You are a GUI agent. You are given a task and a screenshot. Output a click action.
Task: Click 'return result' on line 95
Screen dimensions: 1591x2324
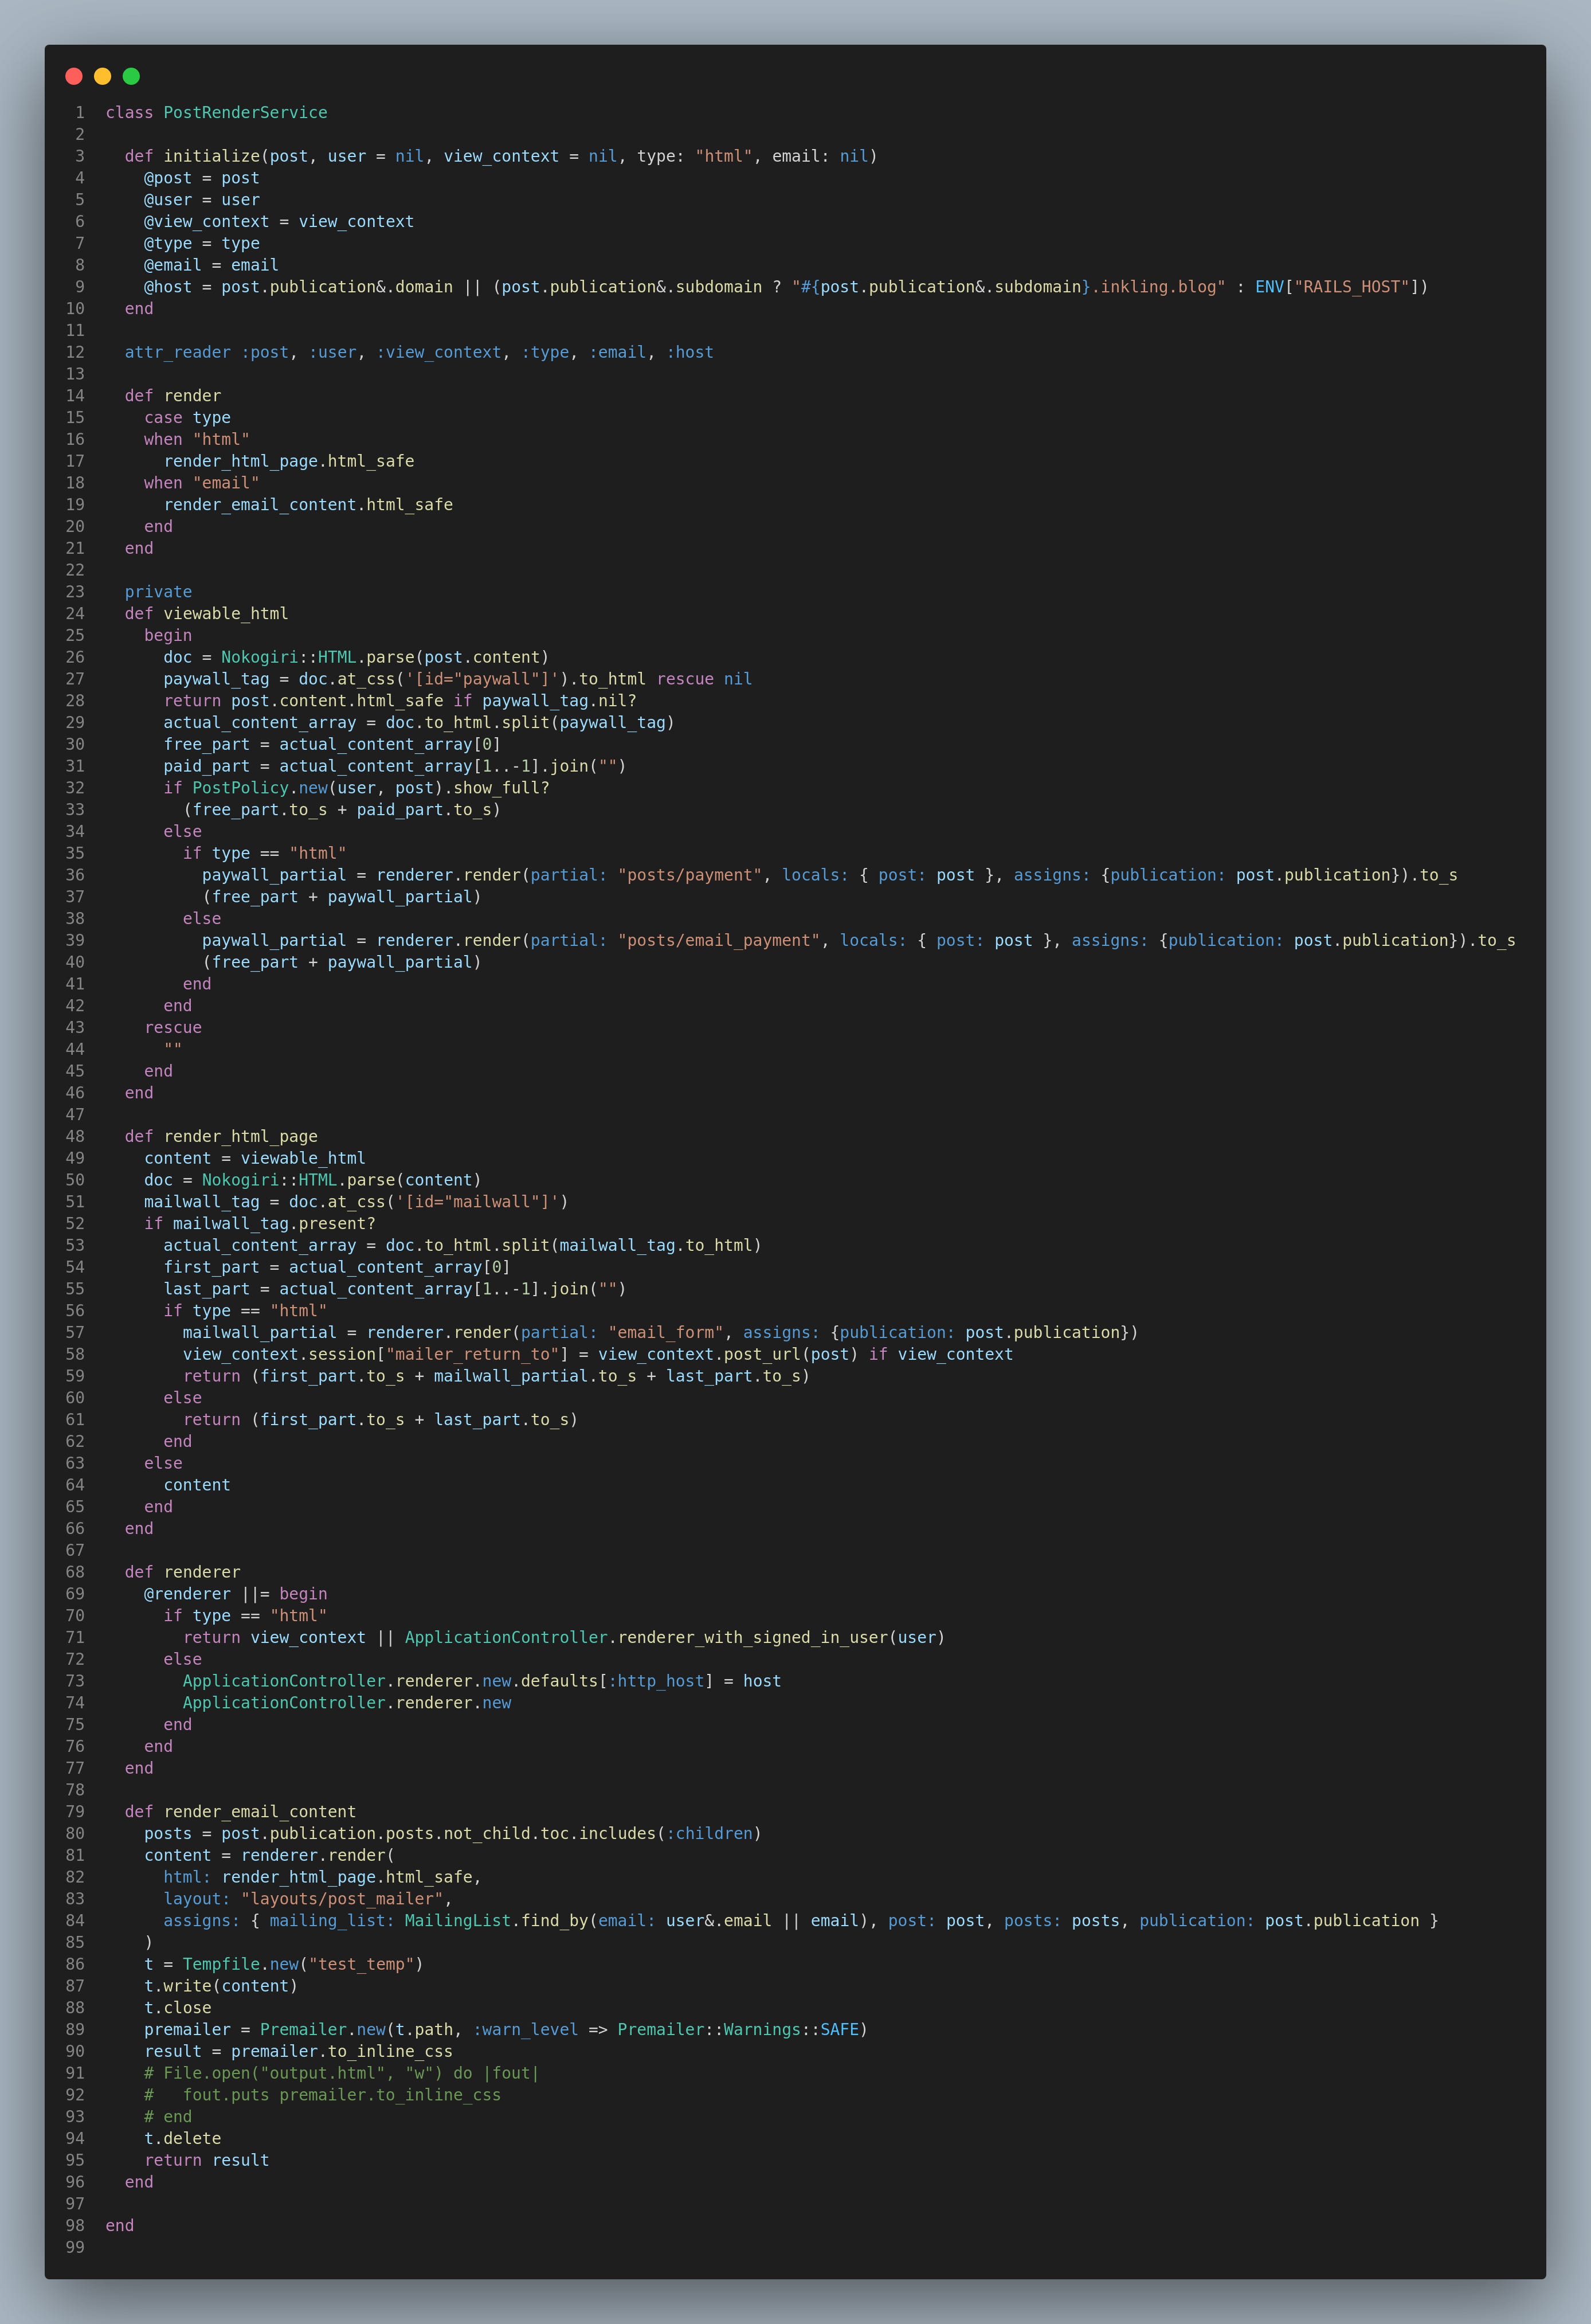206,2160
